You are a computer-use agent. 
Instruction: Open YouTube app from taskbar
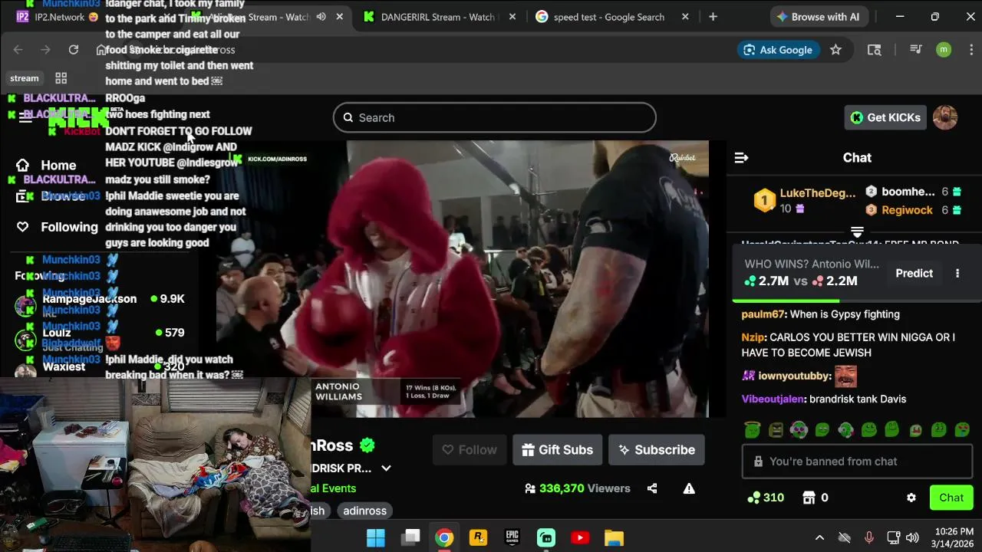(580, 537)
